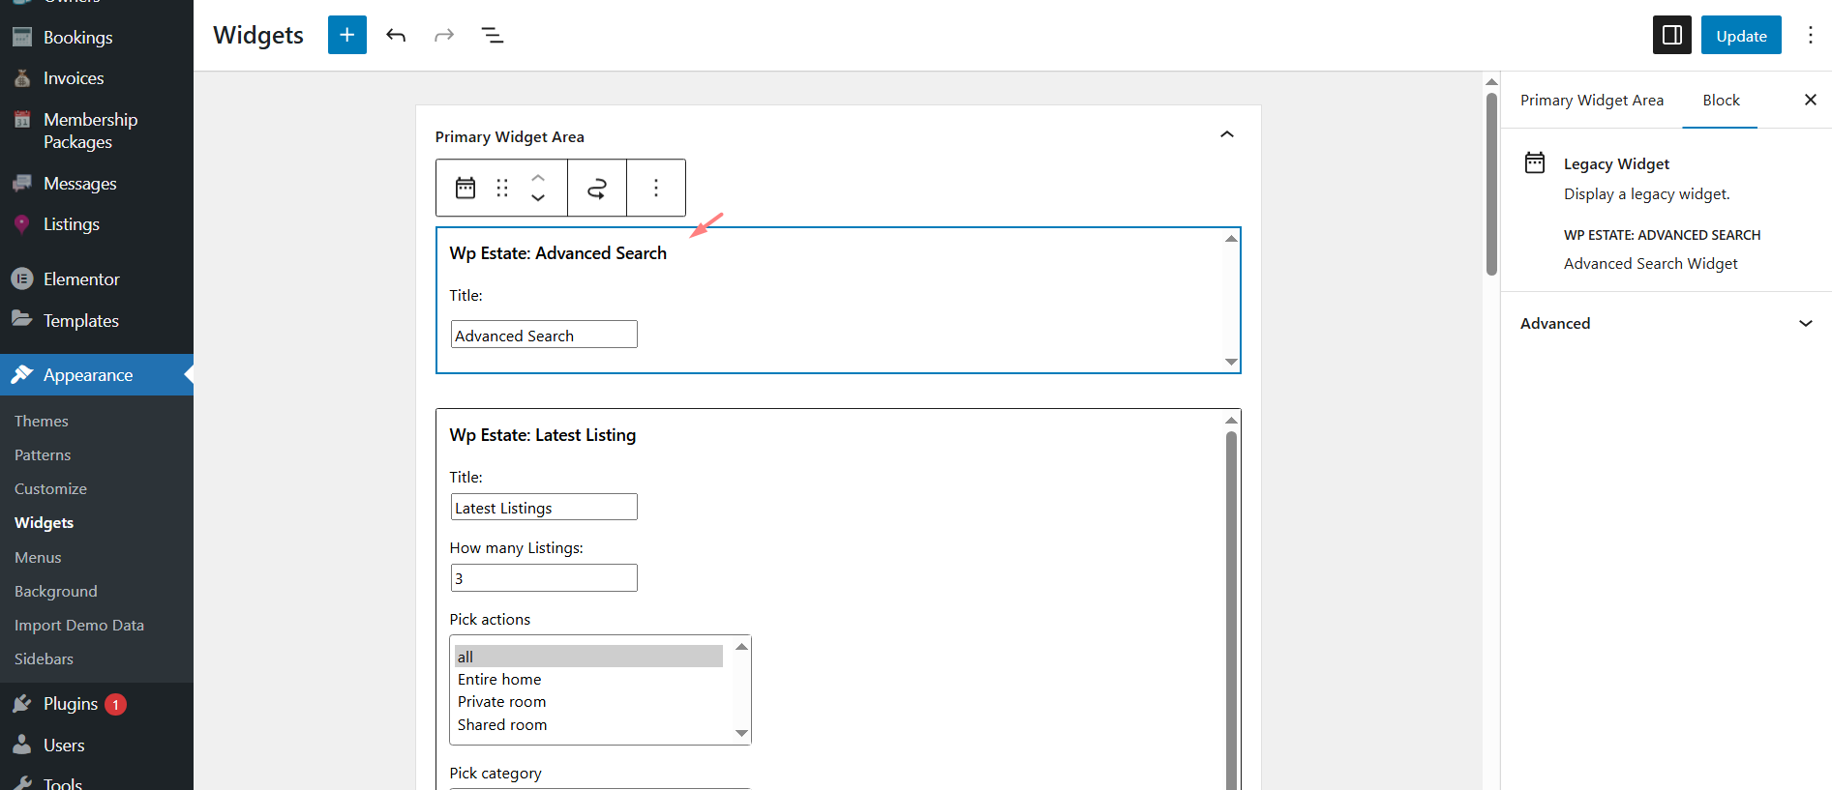Screen dimensions: 1832x790
Task: Open Menus under Appearance
Action: click(38, 558)
